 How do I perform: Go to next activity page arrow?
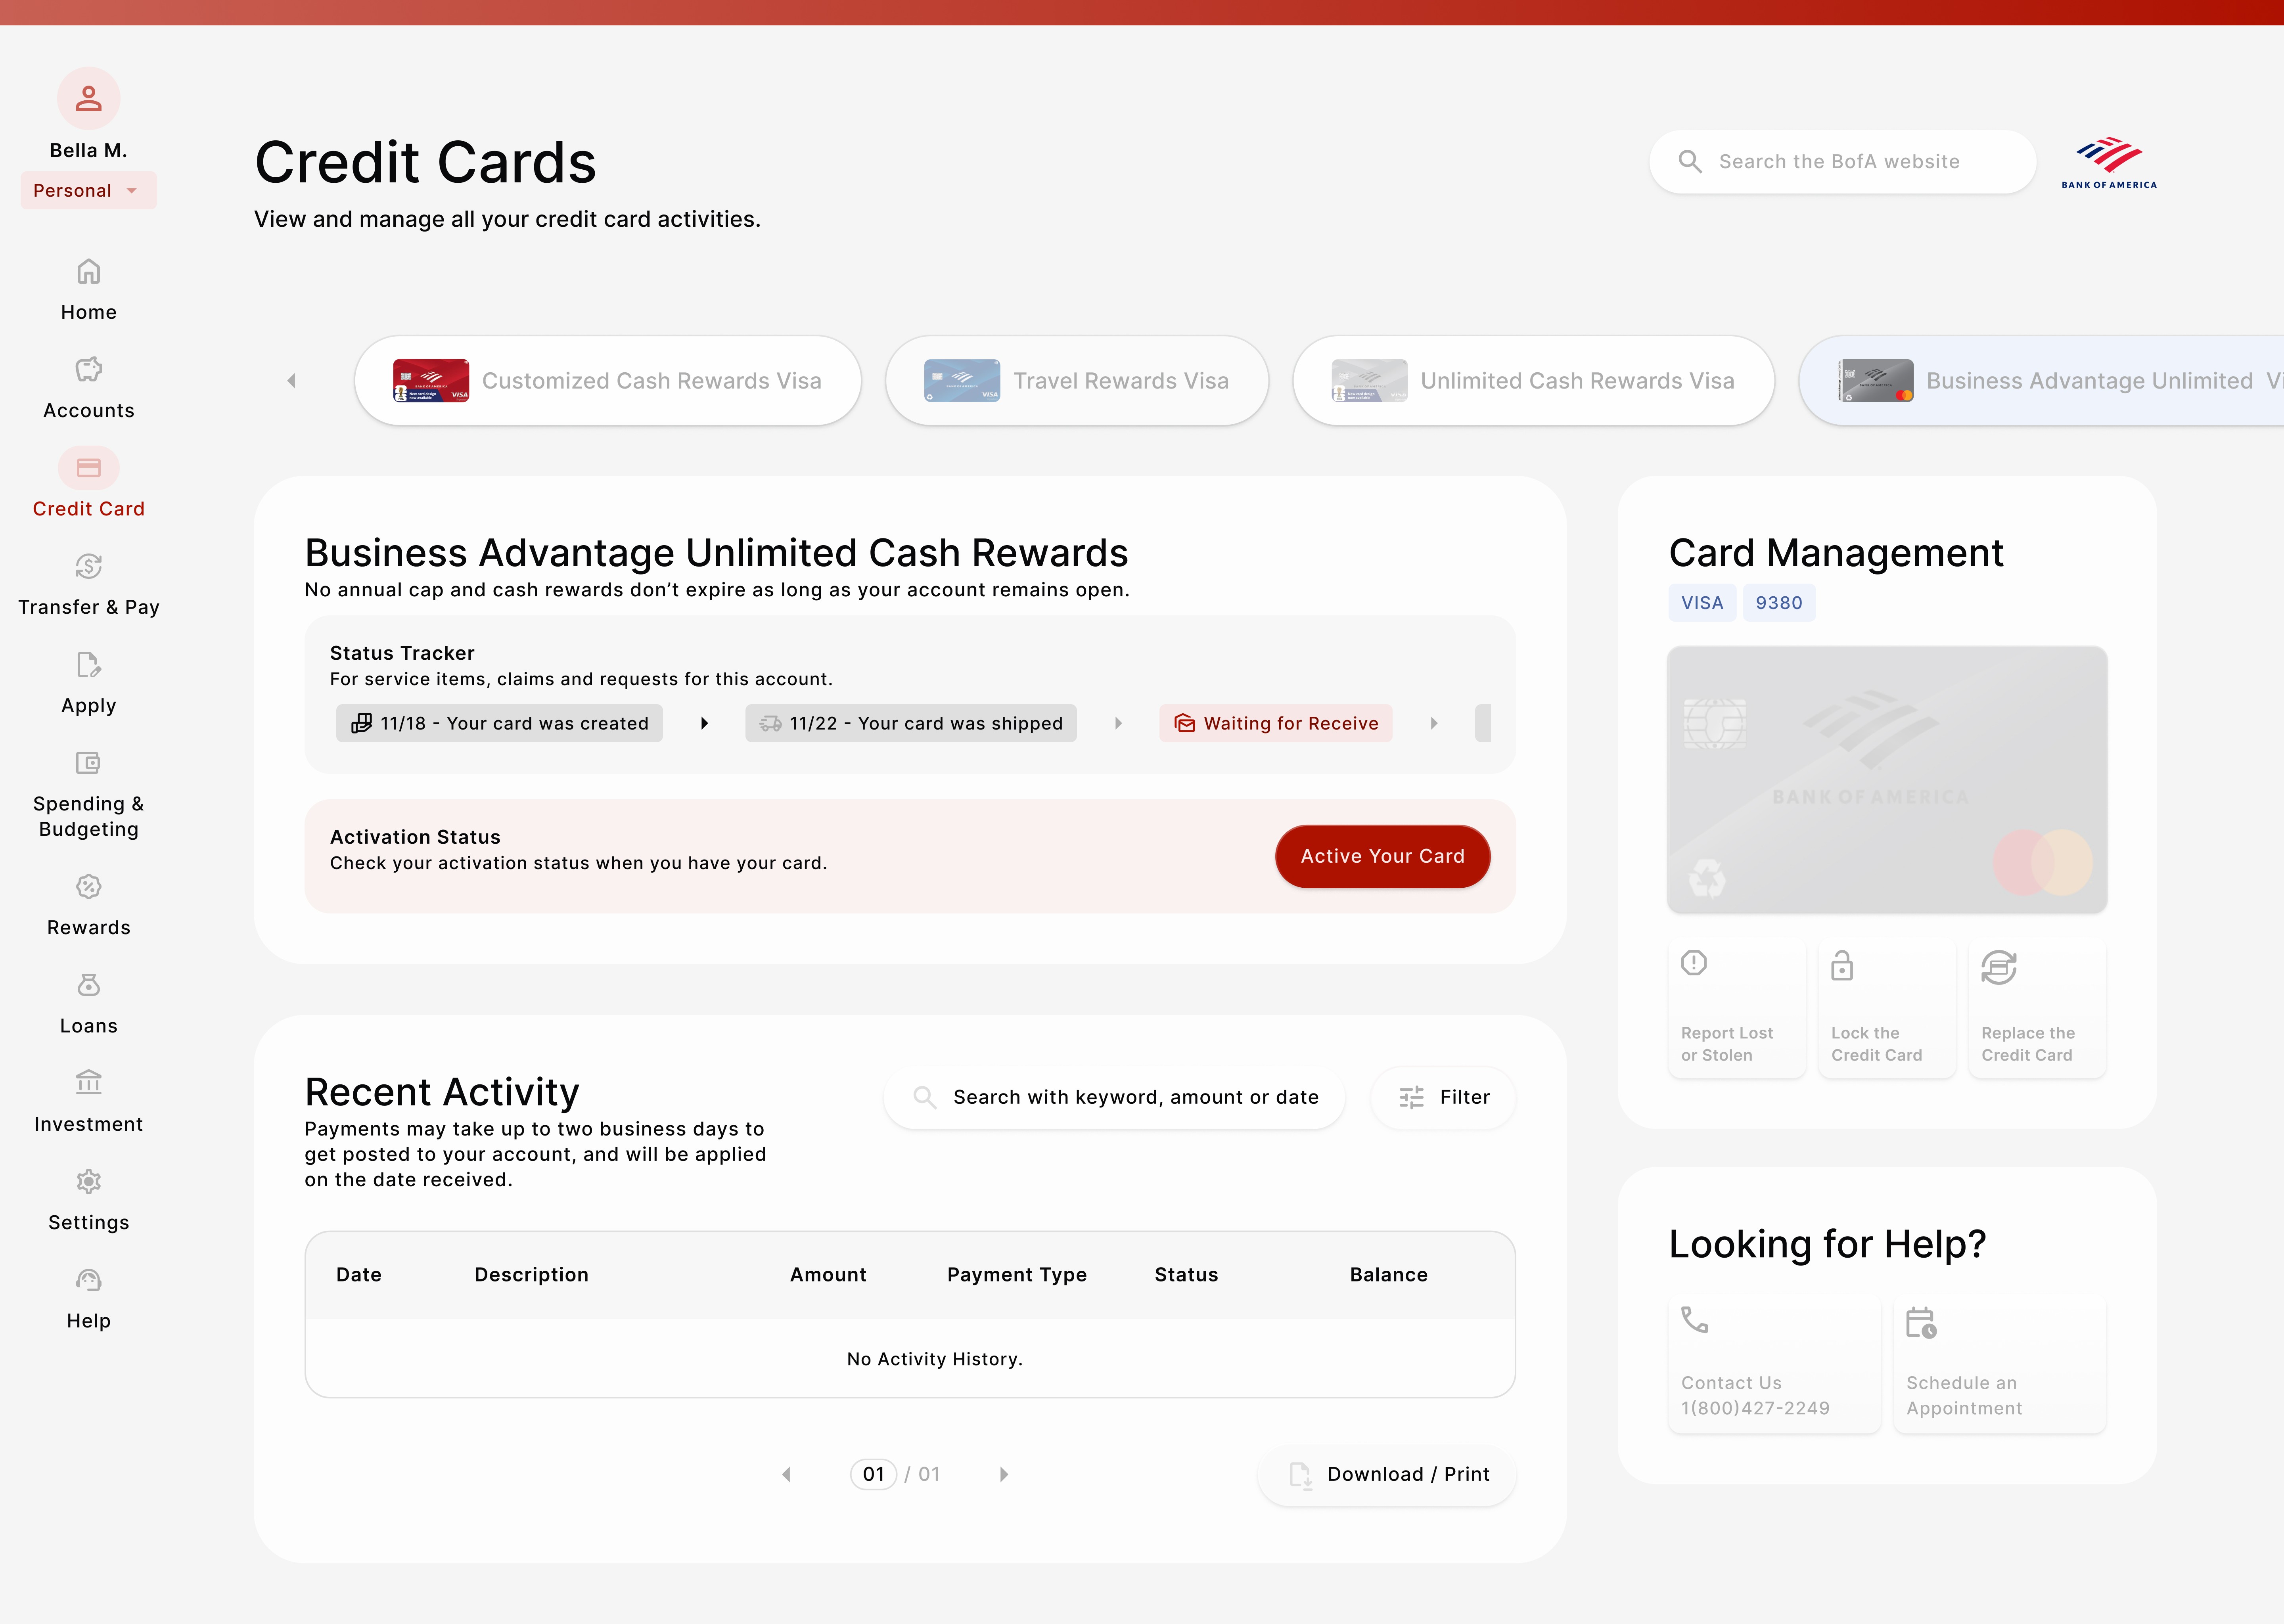(x=1004, y=1474)
